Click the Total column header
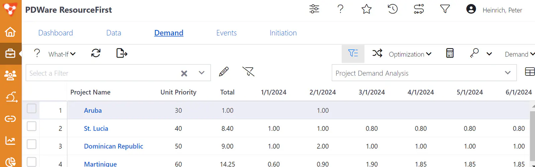 tap(227, 92)
